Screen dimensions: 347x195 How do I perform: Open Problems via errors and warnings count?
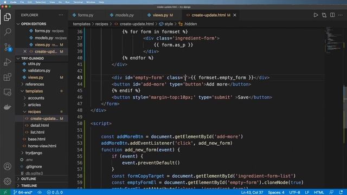(x=55, y=192)
